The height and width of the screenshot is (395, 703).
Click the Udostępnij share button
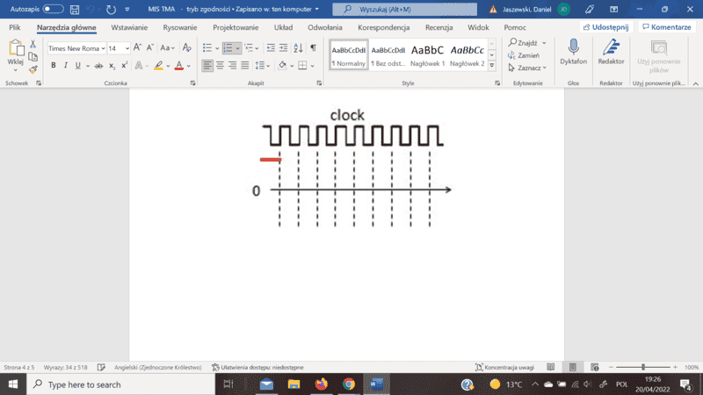[x=605, y=27]
